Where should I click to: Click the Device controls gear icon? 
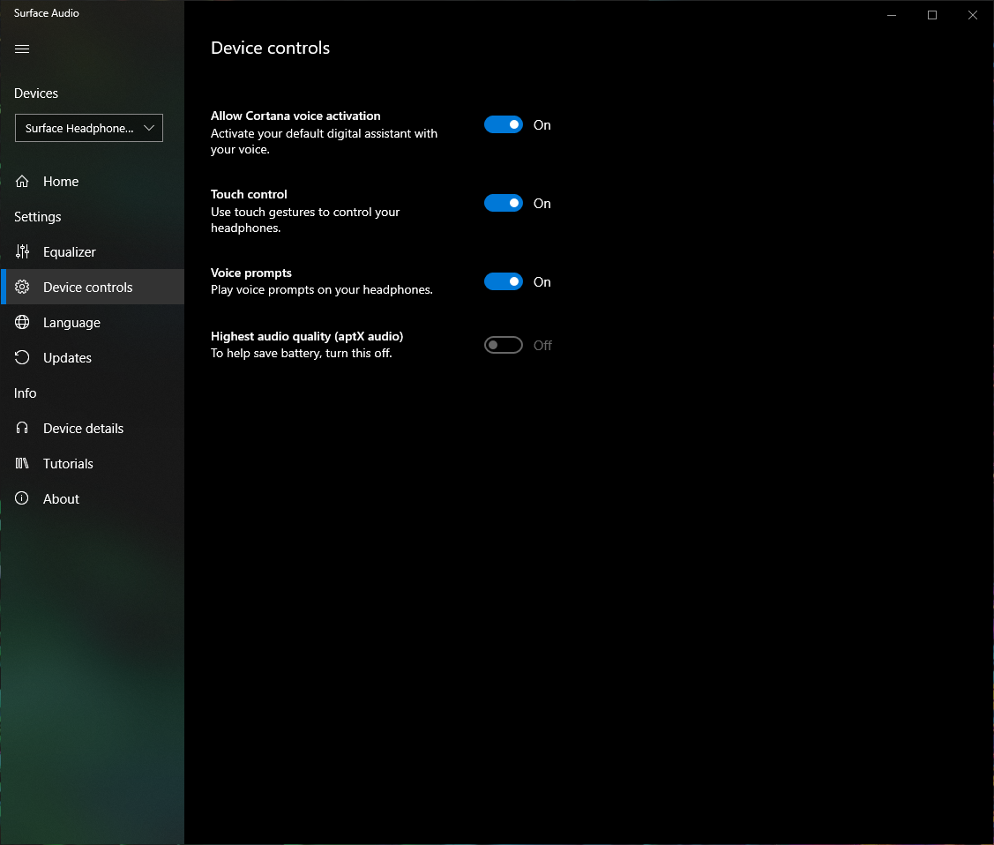click(23, 288)
